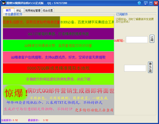Click the 淘宝虚拟货源免费送 download banner

click(x=58, y=79)
